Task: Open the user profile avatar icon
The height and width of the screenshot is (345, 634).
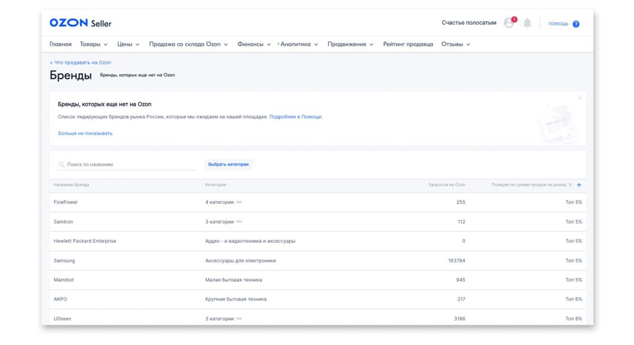Action: point(509,23)
